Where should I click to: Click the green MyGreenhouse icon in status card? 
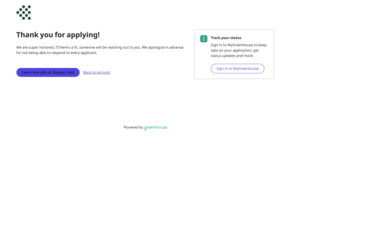click(203, 39)
